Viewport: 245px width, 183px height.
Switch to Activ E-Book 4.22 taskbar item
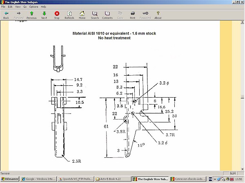pos(113,179)
